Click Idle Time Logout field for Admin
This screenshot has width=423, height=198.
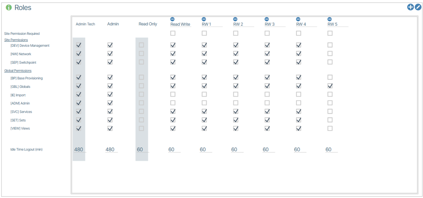click(111, 149)
